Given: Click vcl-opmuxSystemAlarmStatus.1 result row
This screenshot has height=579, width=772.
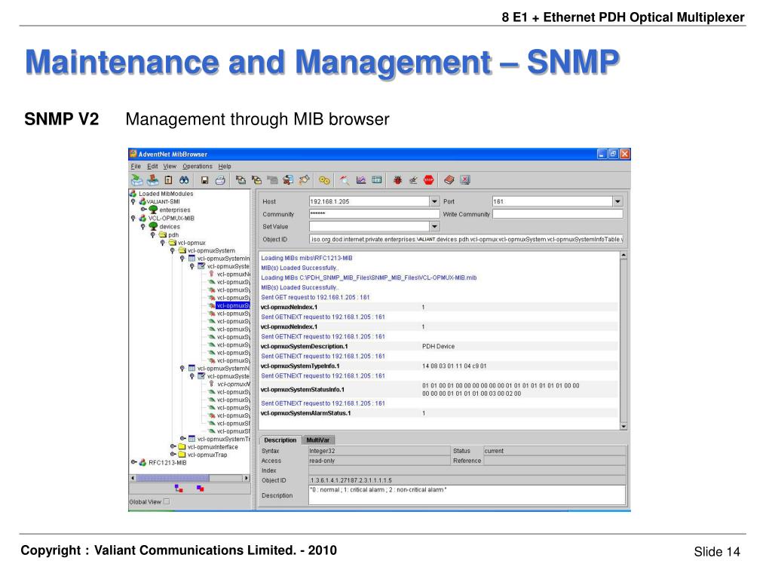Looking at the screenshot, I should 439,413.
